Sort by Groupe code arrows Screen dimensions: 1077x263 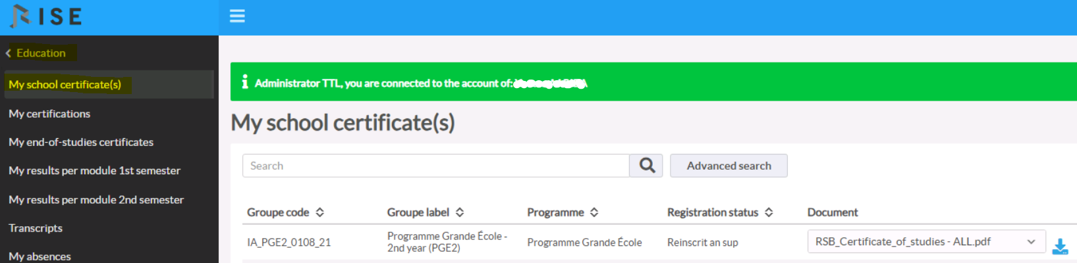click(320, 212)
